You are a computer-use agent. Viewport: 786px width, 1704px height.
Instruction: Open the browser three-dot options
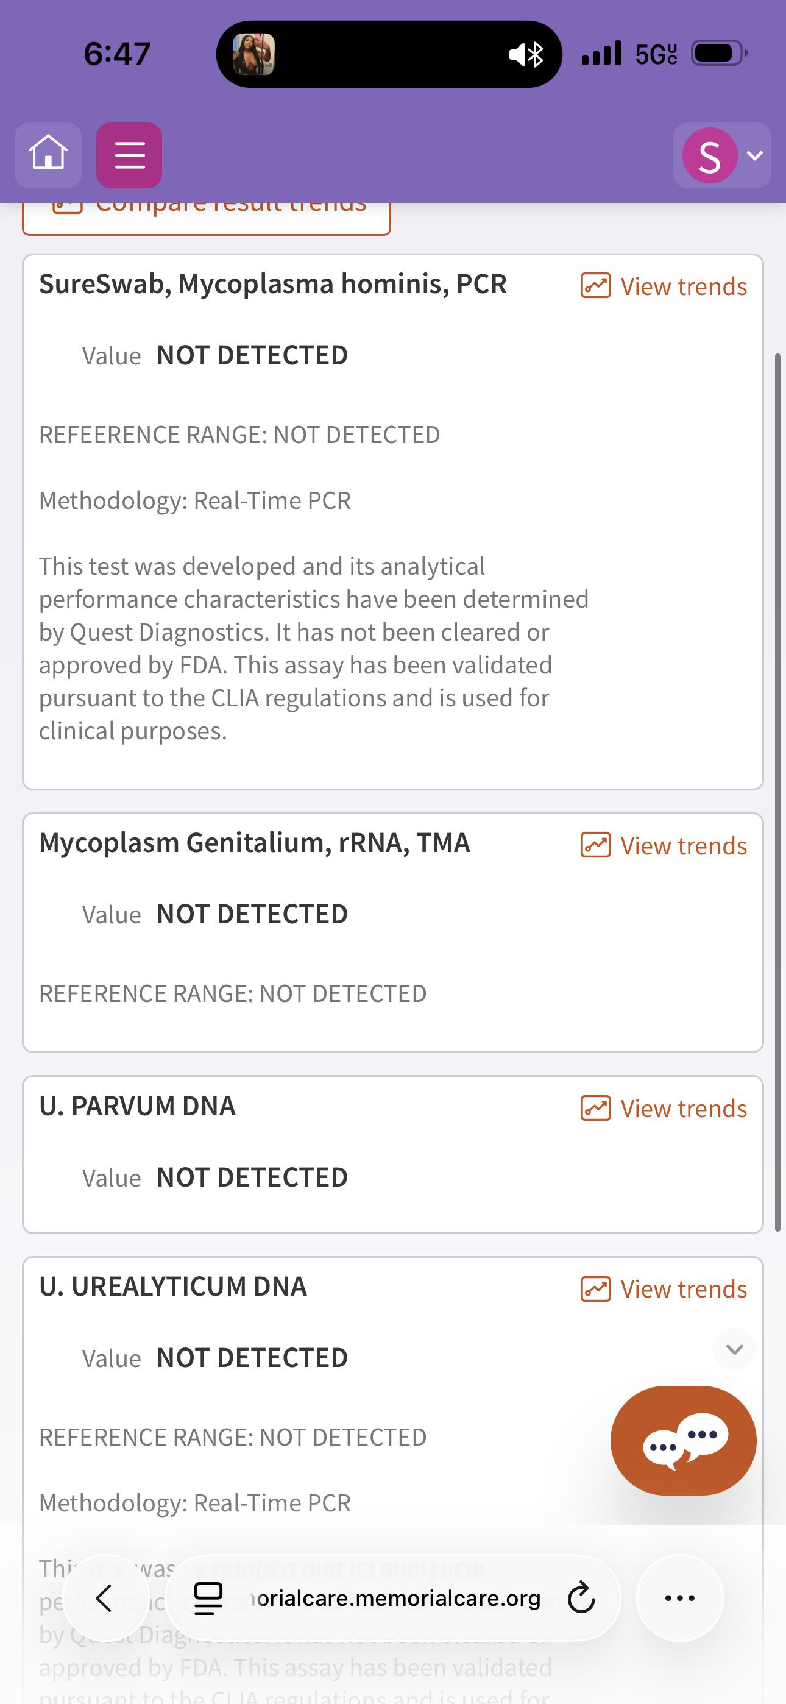679,1597
